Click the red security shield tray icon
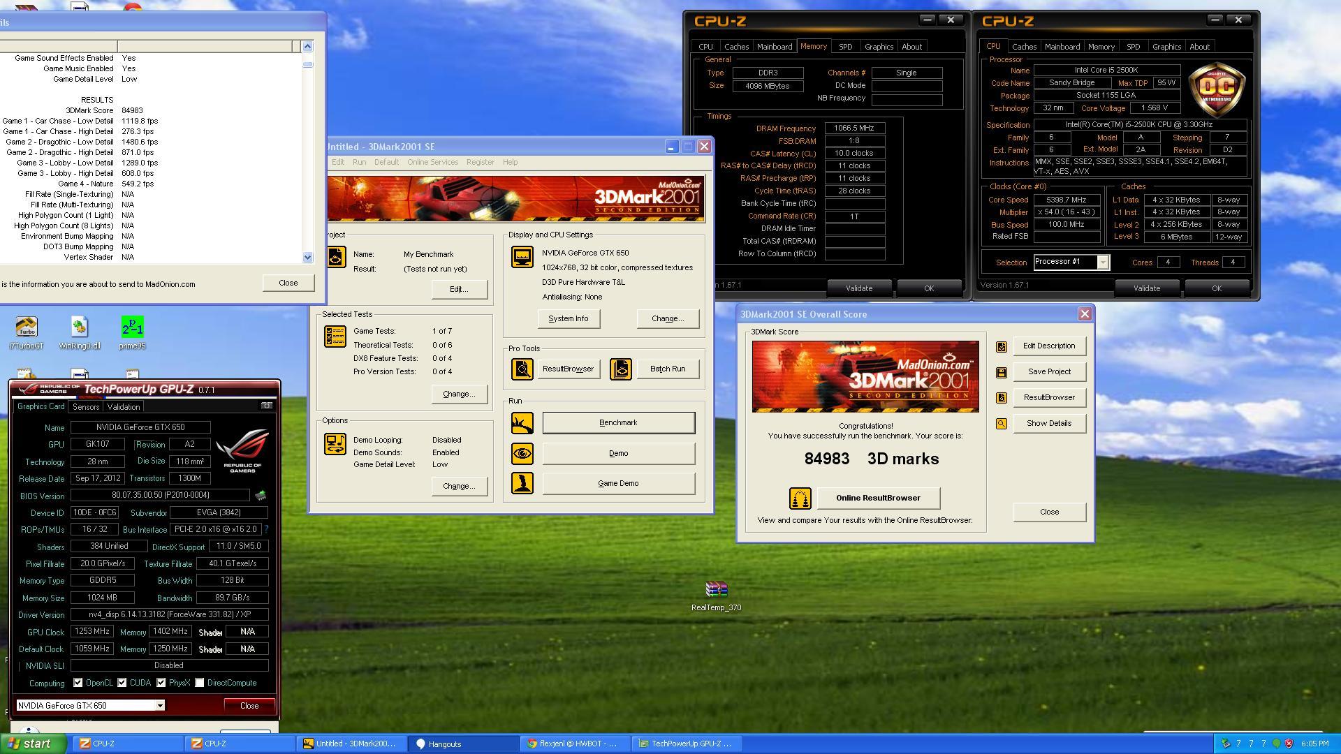 1289,744
